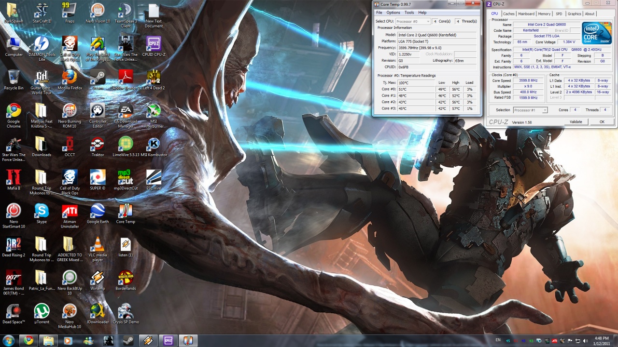Switch to the Graphics tab in CPU-Z
Screen dimensions: 618x347
pos(574,14)
